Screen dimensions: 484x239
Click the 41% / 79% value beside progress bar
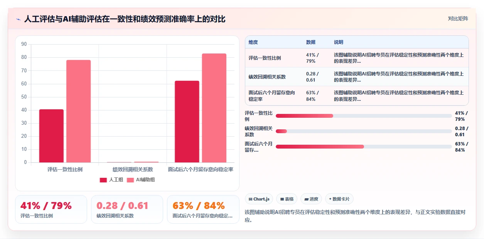tap(462, 116)
